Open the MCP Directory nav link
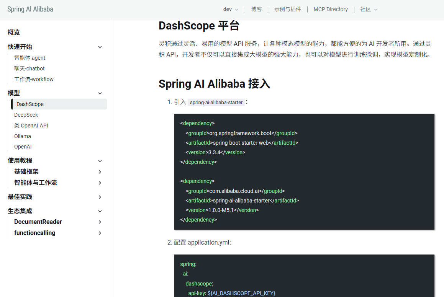444x297 pixels. tap(331, 9)
